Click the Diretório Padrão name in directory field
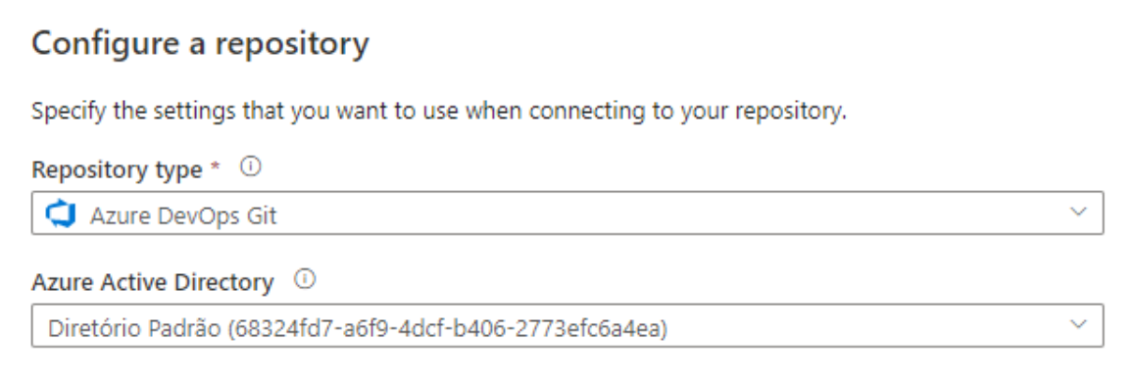The image size is (1135, 382). (134, 328)
